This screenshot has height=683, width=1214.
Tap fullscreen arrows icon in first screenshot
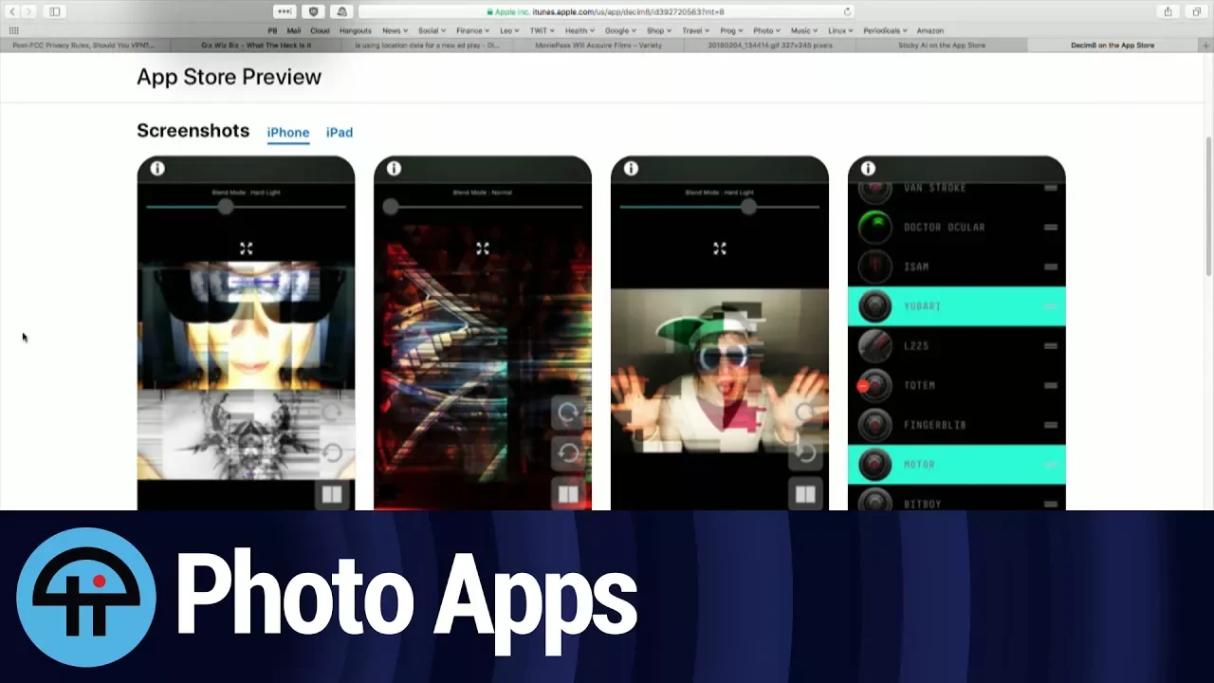[247, 249]
